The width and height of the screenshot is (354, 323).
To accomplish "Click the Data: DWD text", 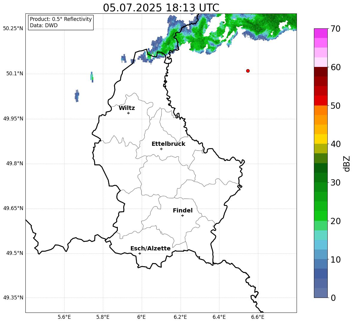I will 44,25.
